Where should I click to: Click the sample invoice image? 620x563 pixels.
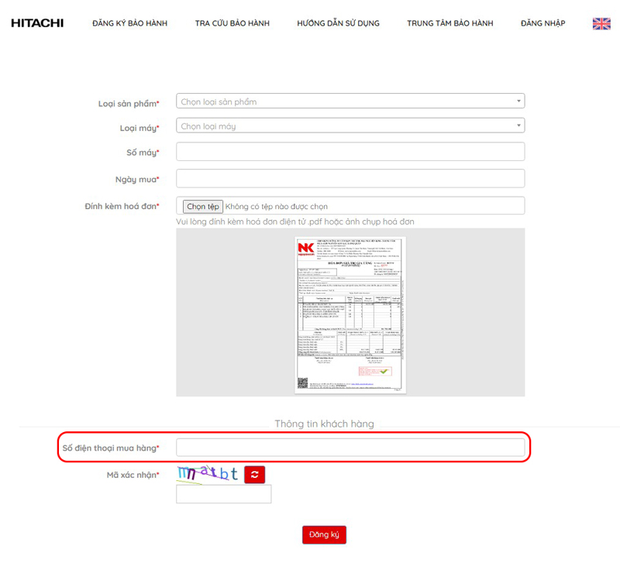[x=350, y=313]
